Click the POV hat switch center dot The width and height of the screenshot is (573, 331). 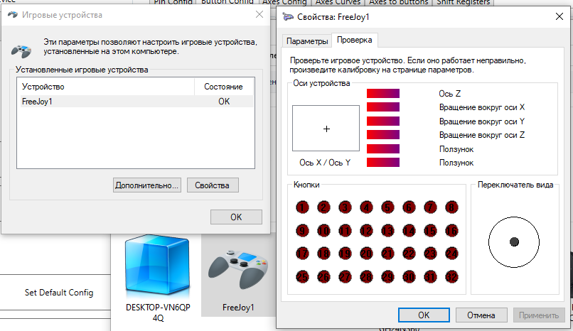514,242
